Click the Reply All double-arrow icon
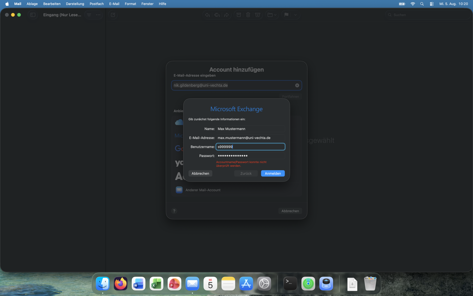 point(217,15)
